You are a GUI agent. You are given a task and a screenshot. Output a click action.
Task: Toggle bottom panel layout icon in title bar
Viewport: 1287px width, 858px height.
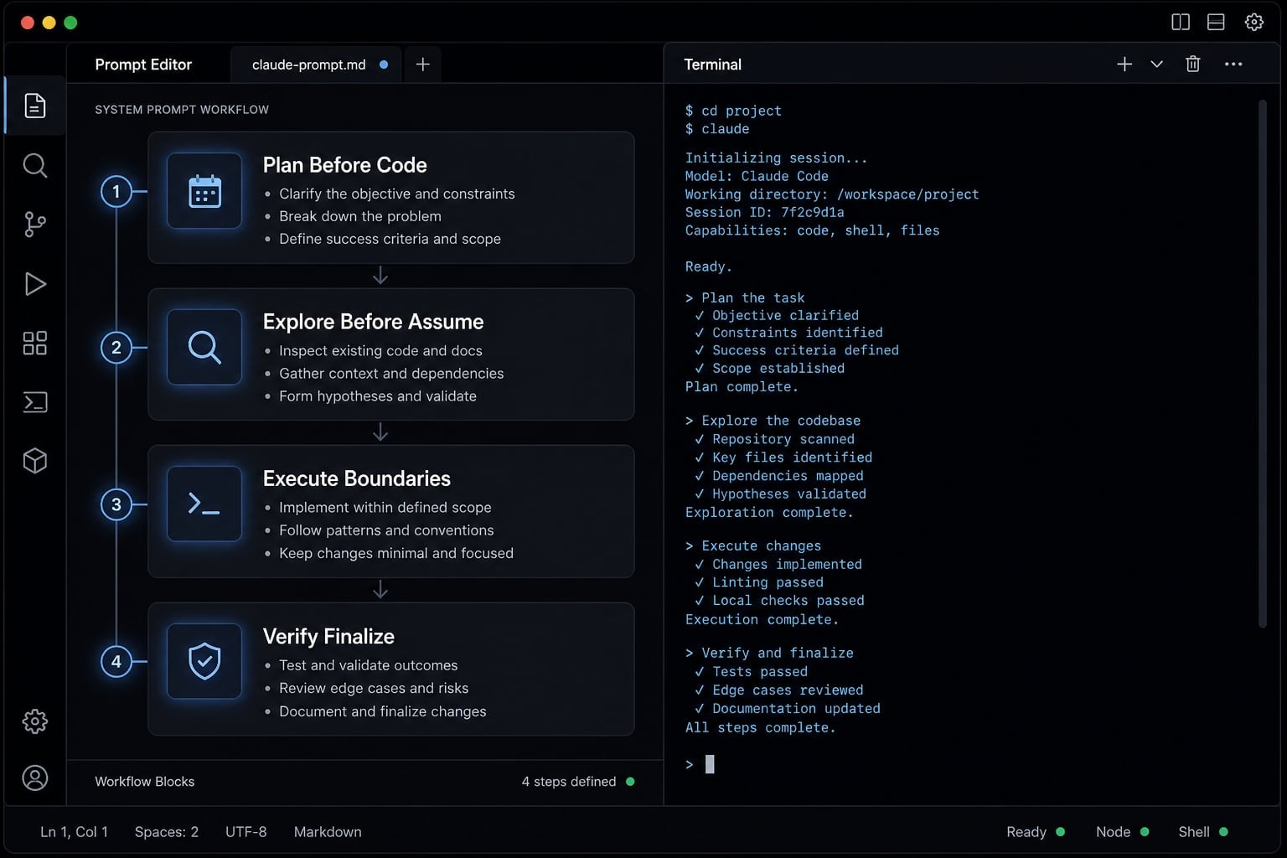coord(1216,22)
